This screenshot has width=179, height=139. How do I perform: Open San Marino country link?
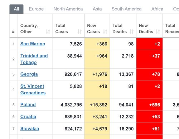33,44
